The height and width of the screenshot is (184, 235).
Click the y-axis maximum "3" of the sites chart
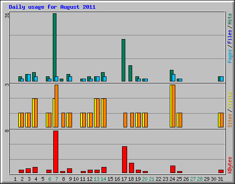pyautogui.click(x=7, y=85)
